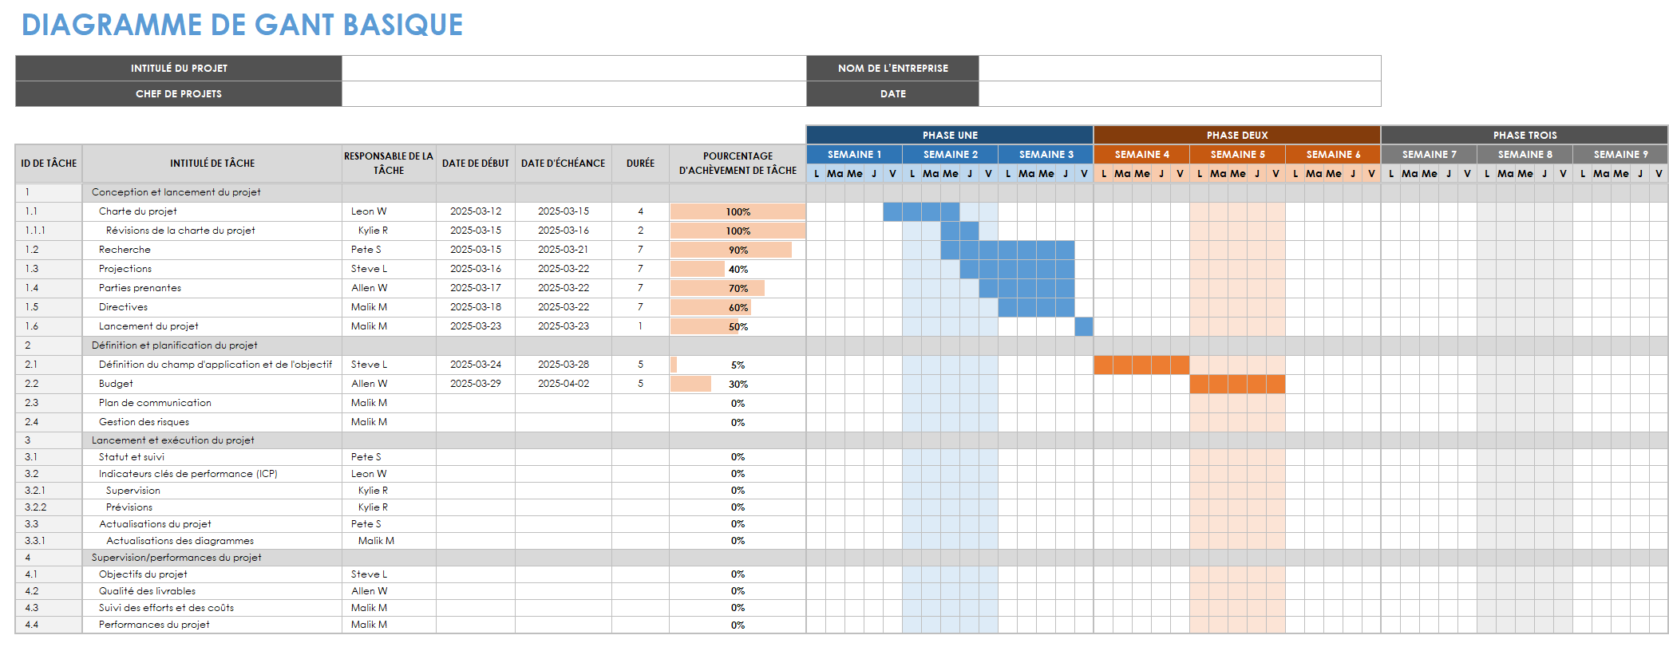Click Suivi des efforts et des coûts task
Screen dimensions: 1669x647
(x=166, y=608)
